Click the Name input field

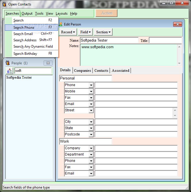(109, 40)
